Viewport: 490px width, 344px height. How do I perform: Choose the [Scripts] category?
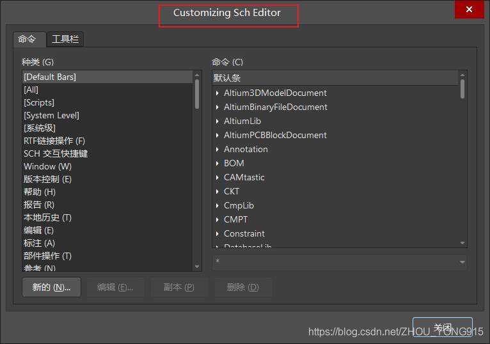point(108,102)
